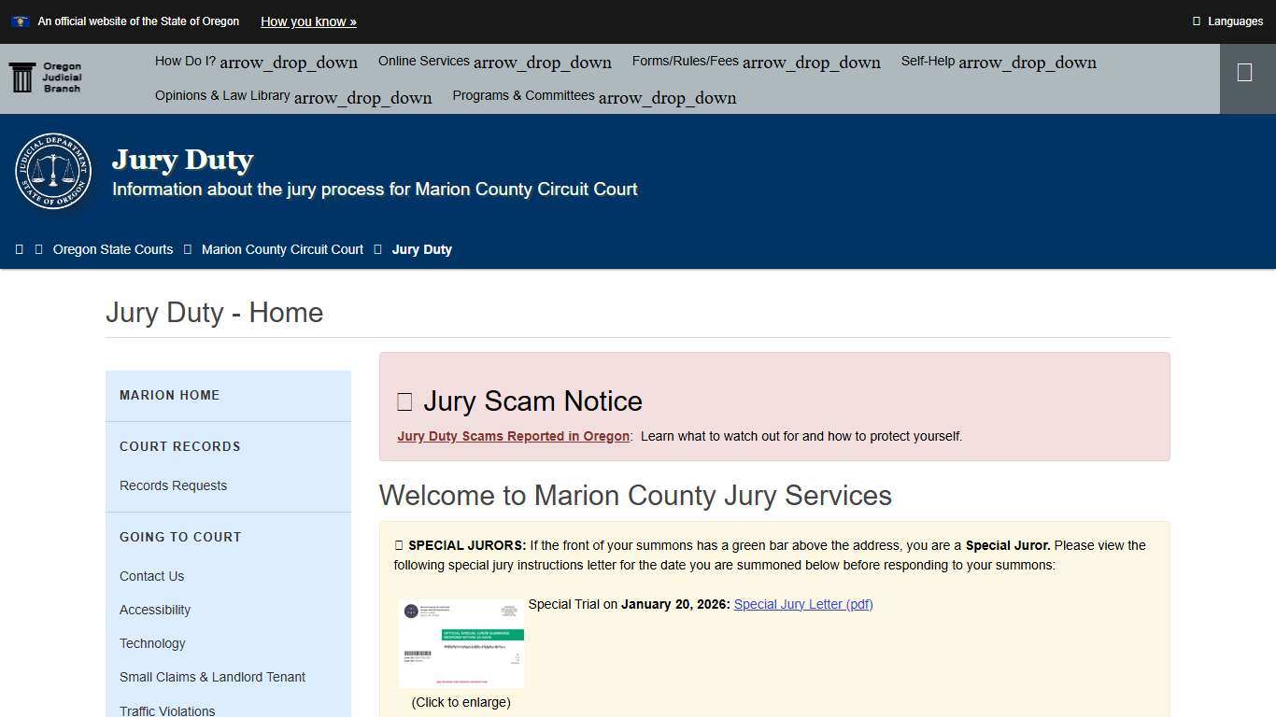Open the Self-Help dropdown
The image size is (1276, 717).
pos(999,62)
